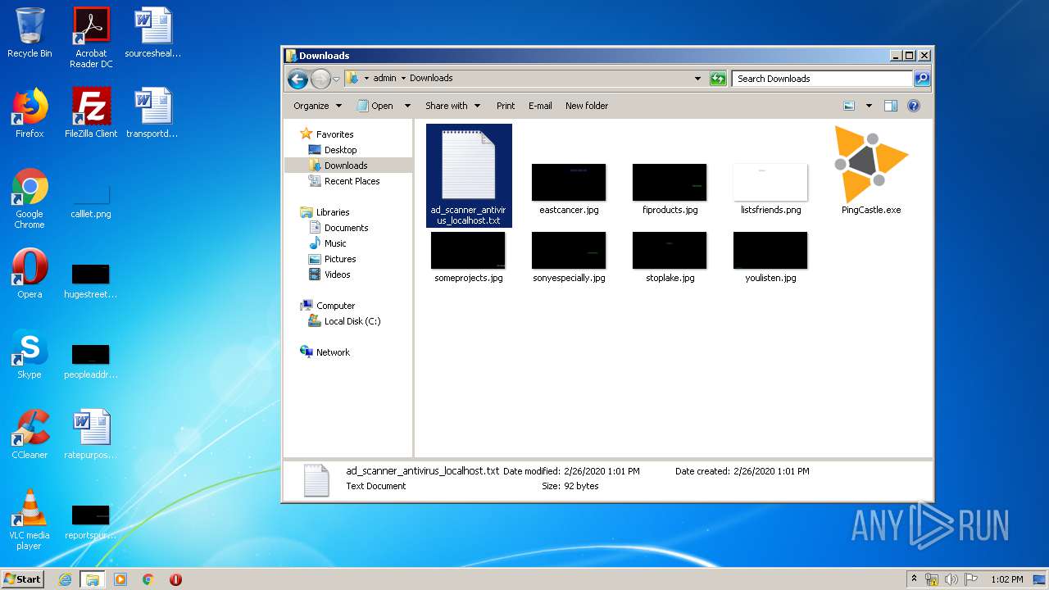This screenshot has height=590, width=1049.
Task: Open Videos library
Action: 337,275
